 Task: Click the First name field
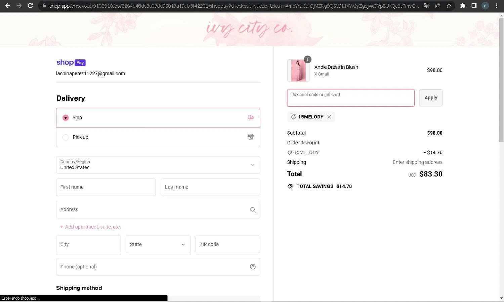pos(106,187)
